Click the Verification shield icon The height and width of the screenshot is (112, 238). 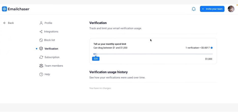pos(41,49)
